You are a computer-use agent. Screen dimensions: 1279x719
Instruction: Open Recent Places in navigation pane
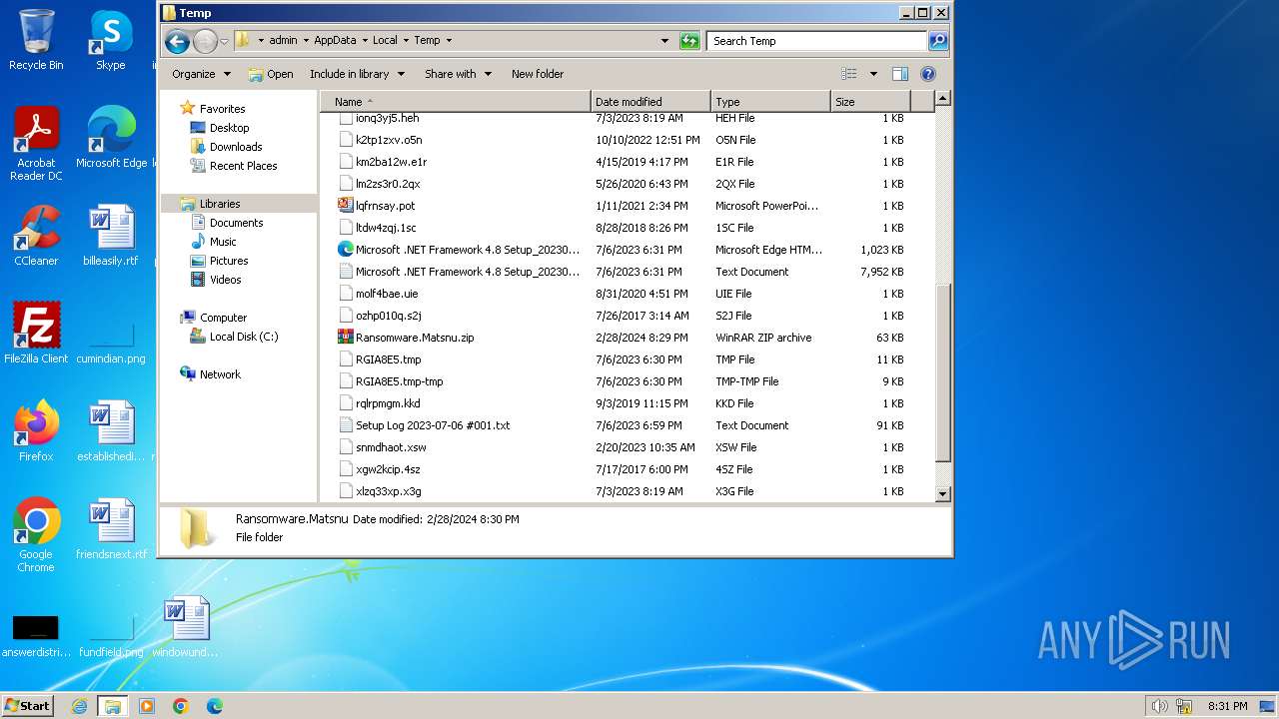243,166
